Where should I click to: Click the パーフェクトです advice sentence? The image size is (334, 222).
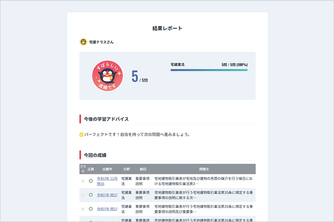(137, 135)
